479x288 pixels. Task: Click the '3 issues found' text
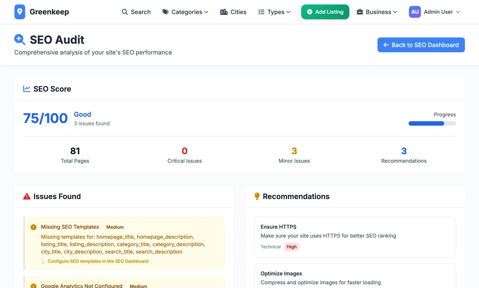[92, 123]
